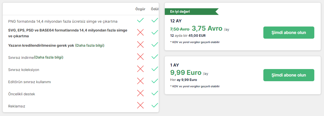This screenshot has height=116, width=324.
Task: Select the Özgür column header
Action: [x=140, y=9]
